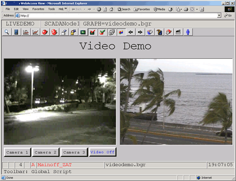Click the question mark help icon

159,32
